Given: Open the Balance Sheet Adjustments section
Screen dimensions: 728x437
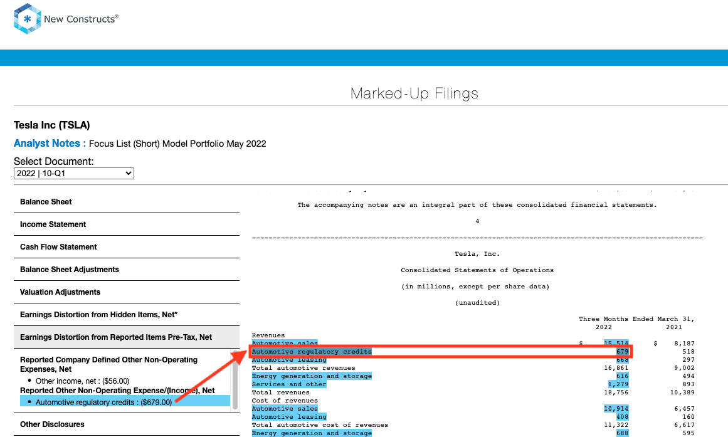Looking at the screenshot, I should (x=127, y=270).
